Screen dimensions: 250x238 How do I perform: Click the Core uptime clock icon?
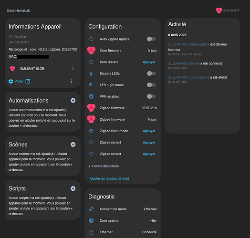91,221
